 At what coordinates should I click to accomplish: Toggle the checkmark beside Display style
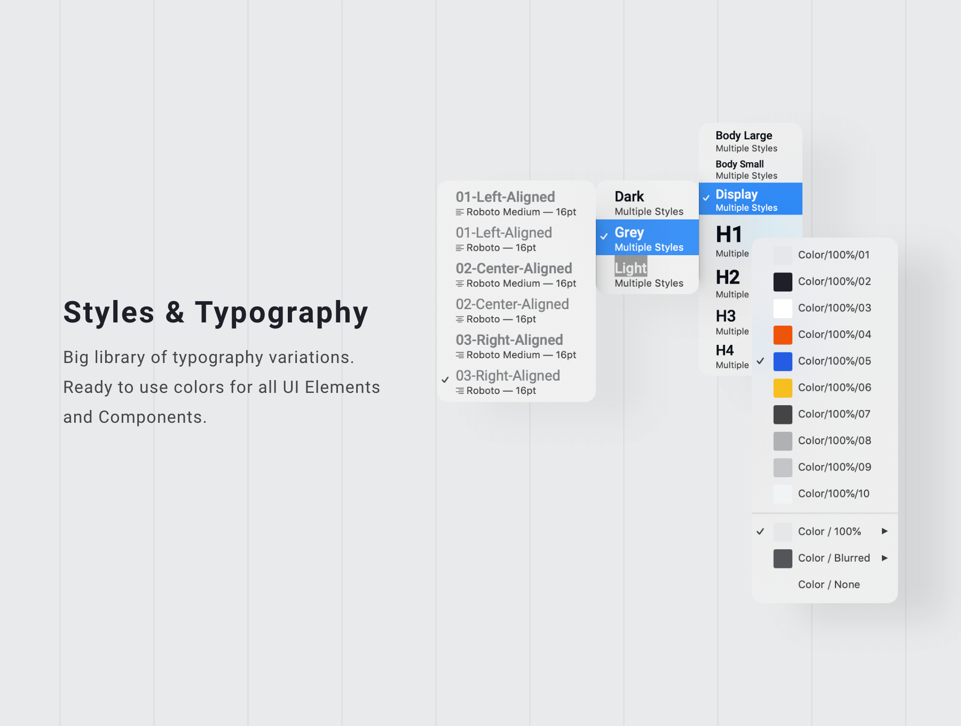[706, 198]
